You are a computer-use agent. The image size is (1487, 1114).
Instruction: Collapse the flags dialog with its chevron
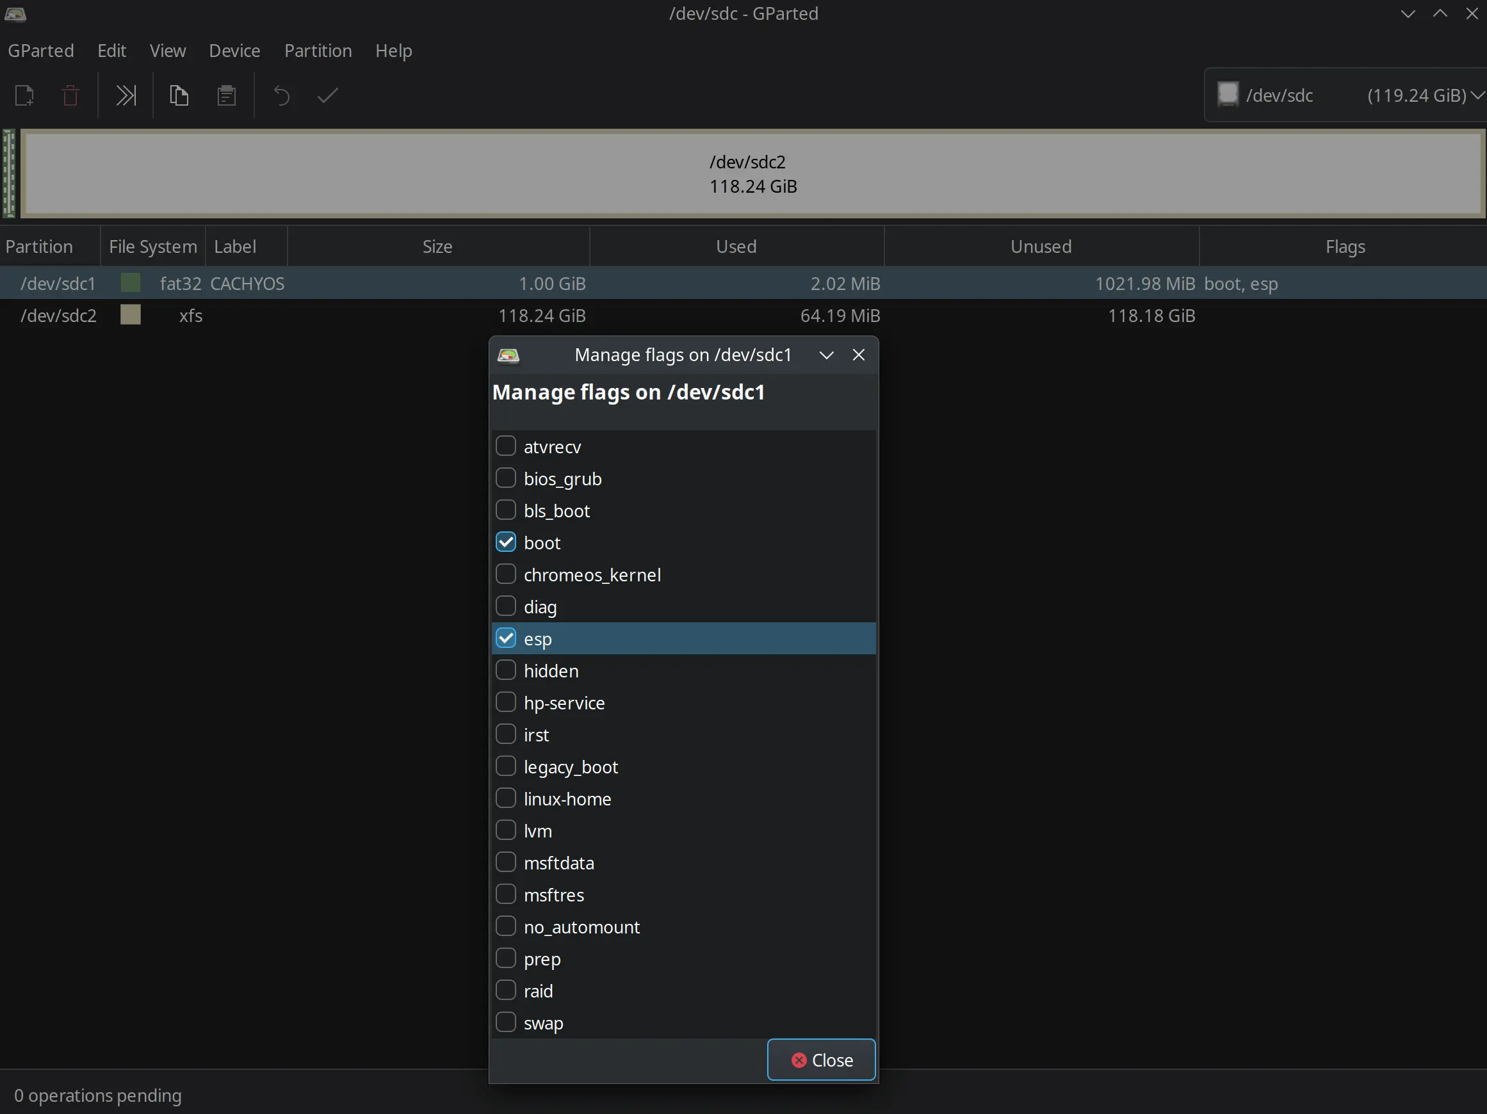(x=826, y=355)
